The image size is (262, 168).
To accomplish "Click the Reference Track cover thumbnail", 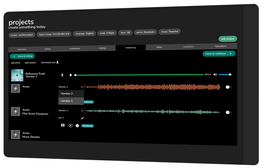I will point(17,75).
